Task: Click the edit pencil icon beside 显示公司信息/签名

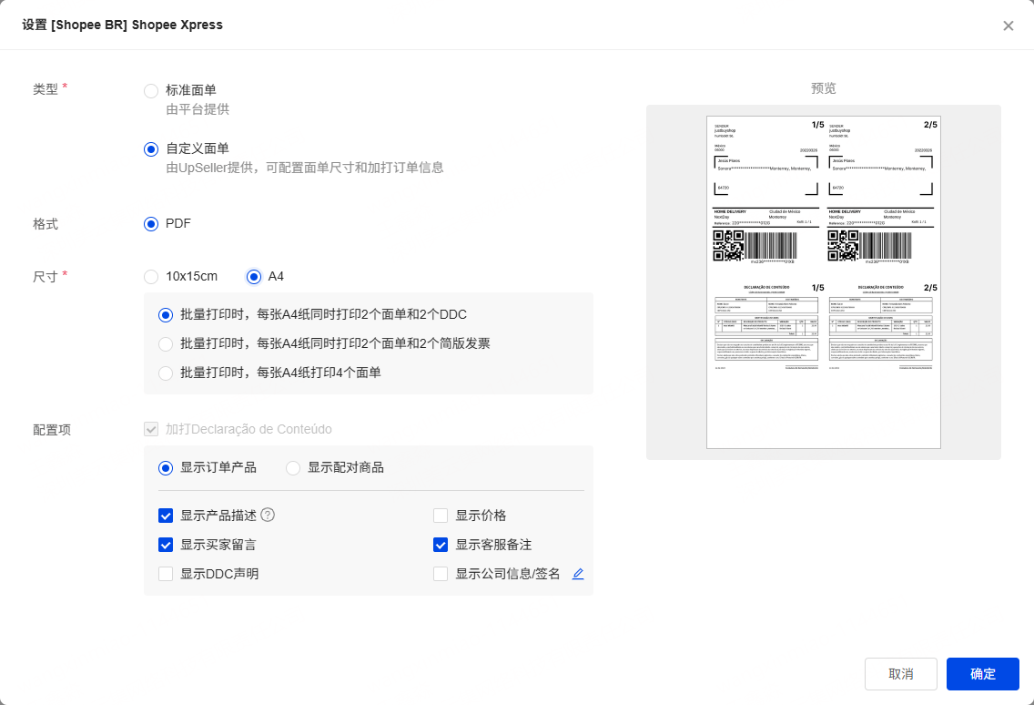Action: tap(577, 574)
